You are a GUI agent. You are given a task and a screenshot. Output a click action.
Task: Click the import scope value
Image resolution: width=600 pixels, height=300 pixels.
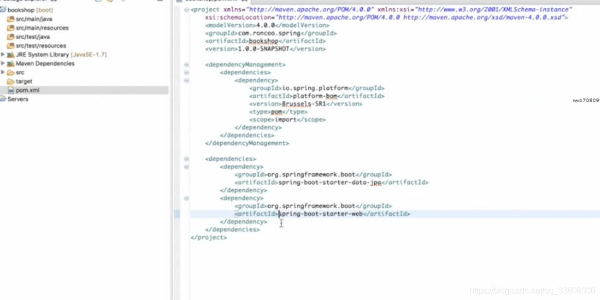(x=286, y=120)
